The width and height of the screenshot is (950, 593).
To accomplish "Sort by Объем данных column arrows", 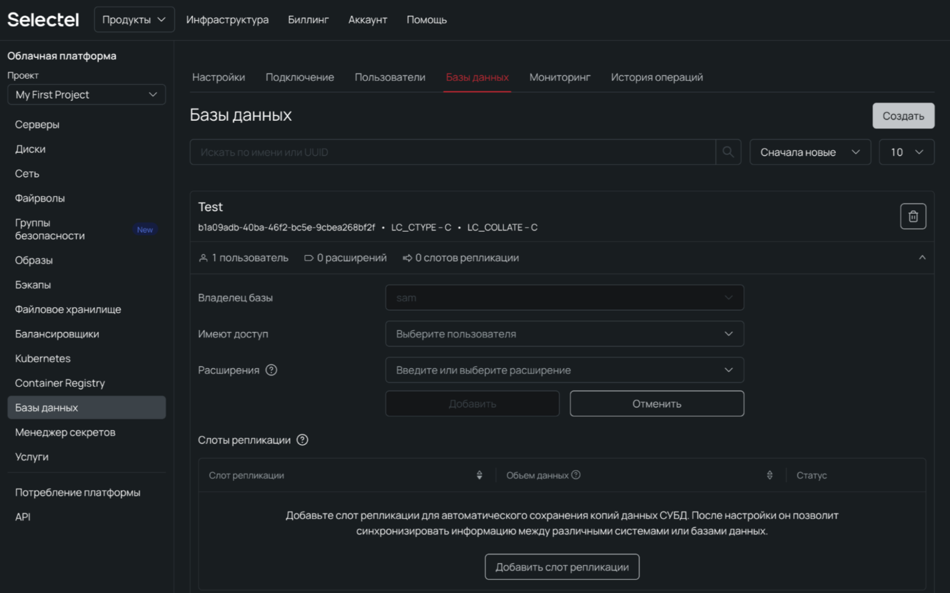I will tap(769, 475).
